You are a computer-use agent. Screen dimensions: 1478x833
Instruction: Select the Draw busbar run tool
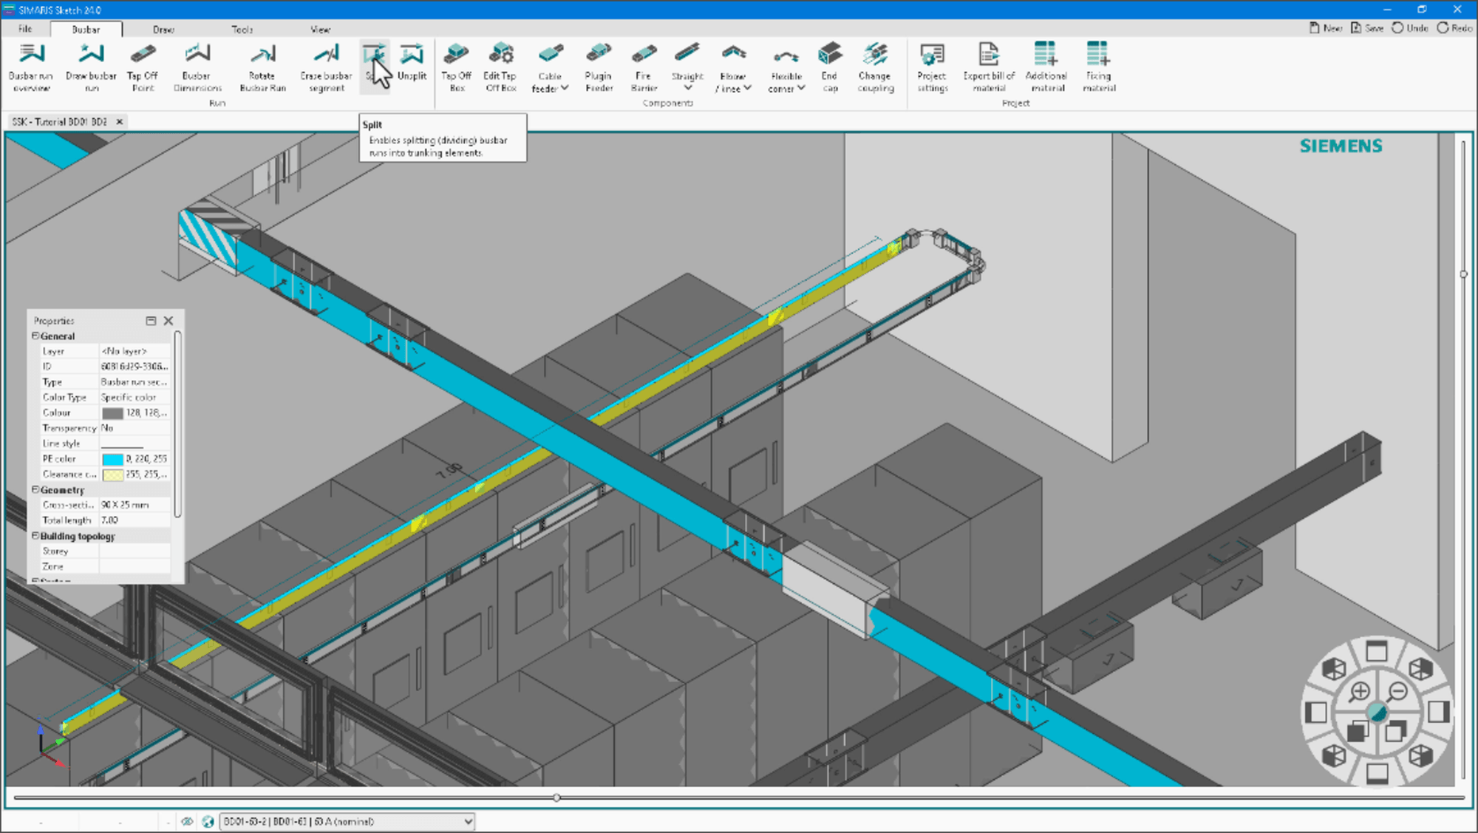(90, 67)
